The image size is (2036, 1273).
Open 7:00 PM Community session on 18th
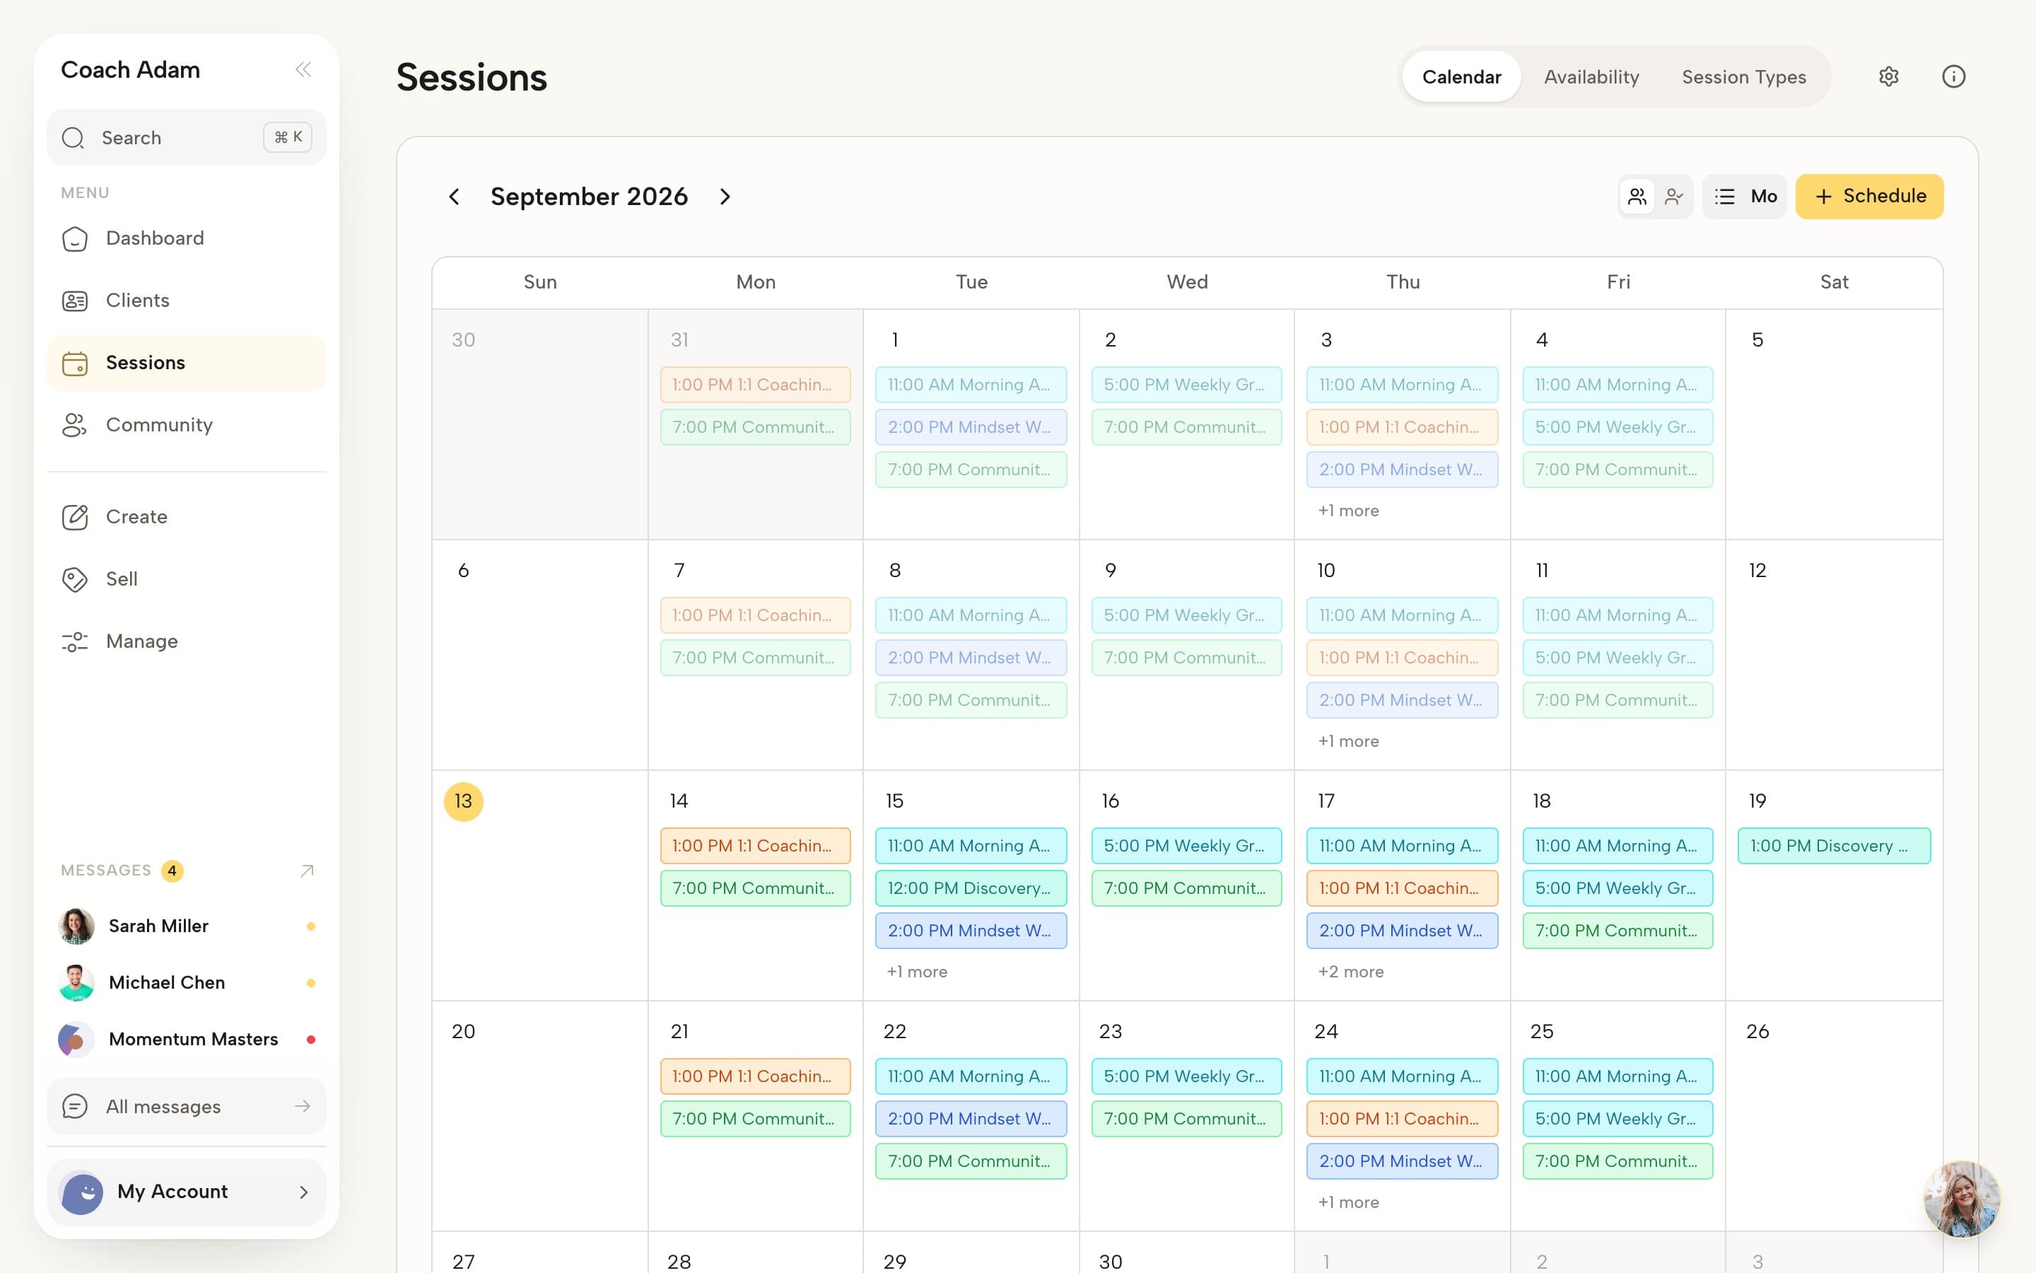[1618, 931]
